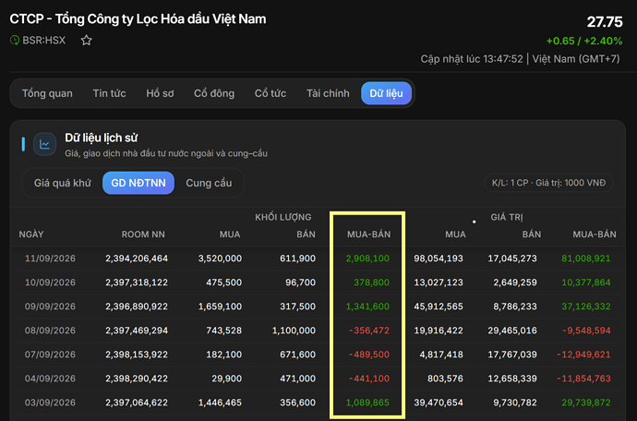637x421 pixels.
Task: Click buy value 45,912,565
Action: click(439, 307)
